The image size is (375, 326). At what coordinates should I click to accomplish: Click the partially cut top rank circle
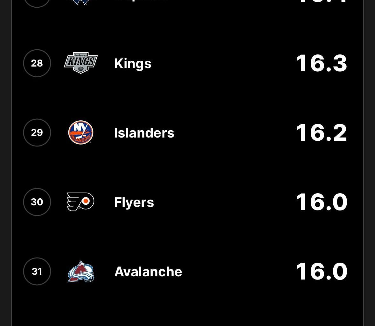pos(37,2)
